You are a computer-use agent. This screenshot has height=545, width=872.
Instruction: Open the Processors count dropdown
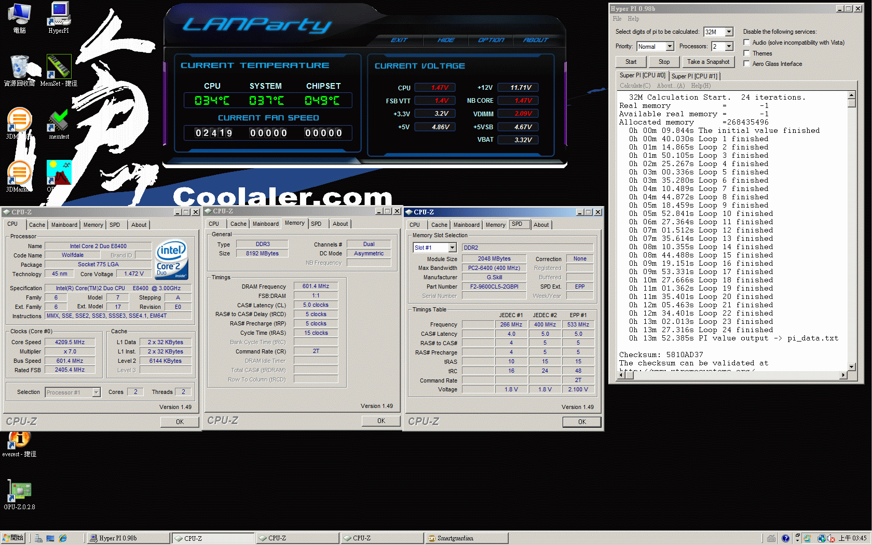coord(729,46)
